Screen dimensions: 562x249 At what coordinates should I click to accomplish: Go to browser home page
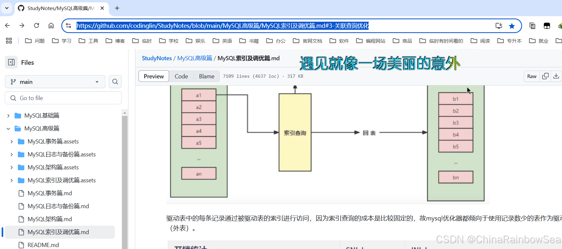tap(51, 26)
